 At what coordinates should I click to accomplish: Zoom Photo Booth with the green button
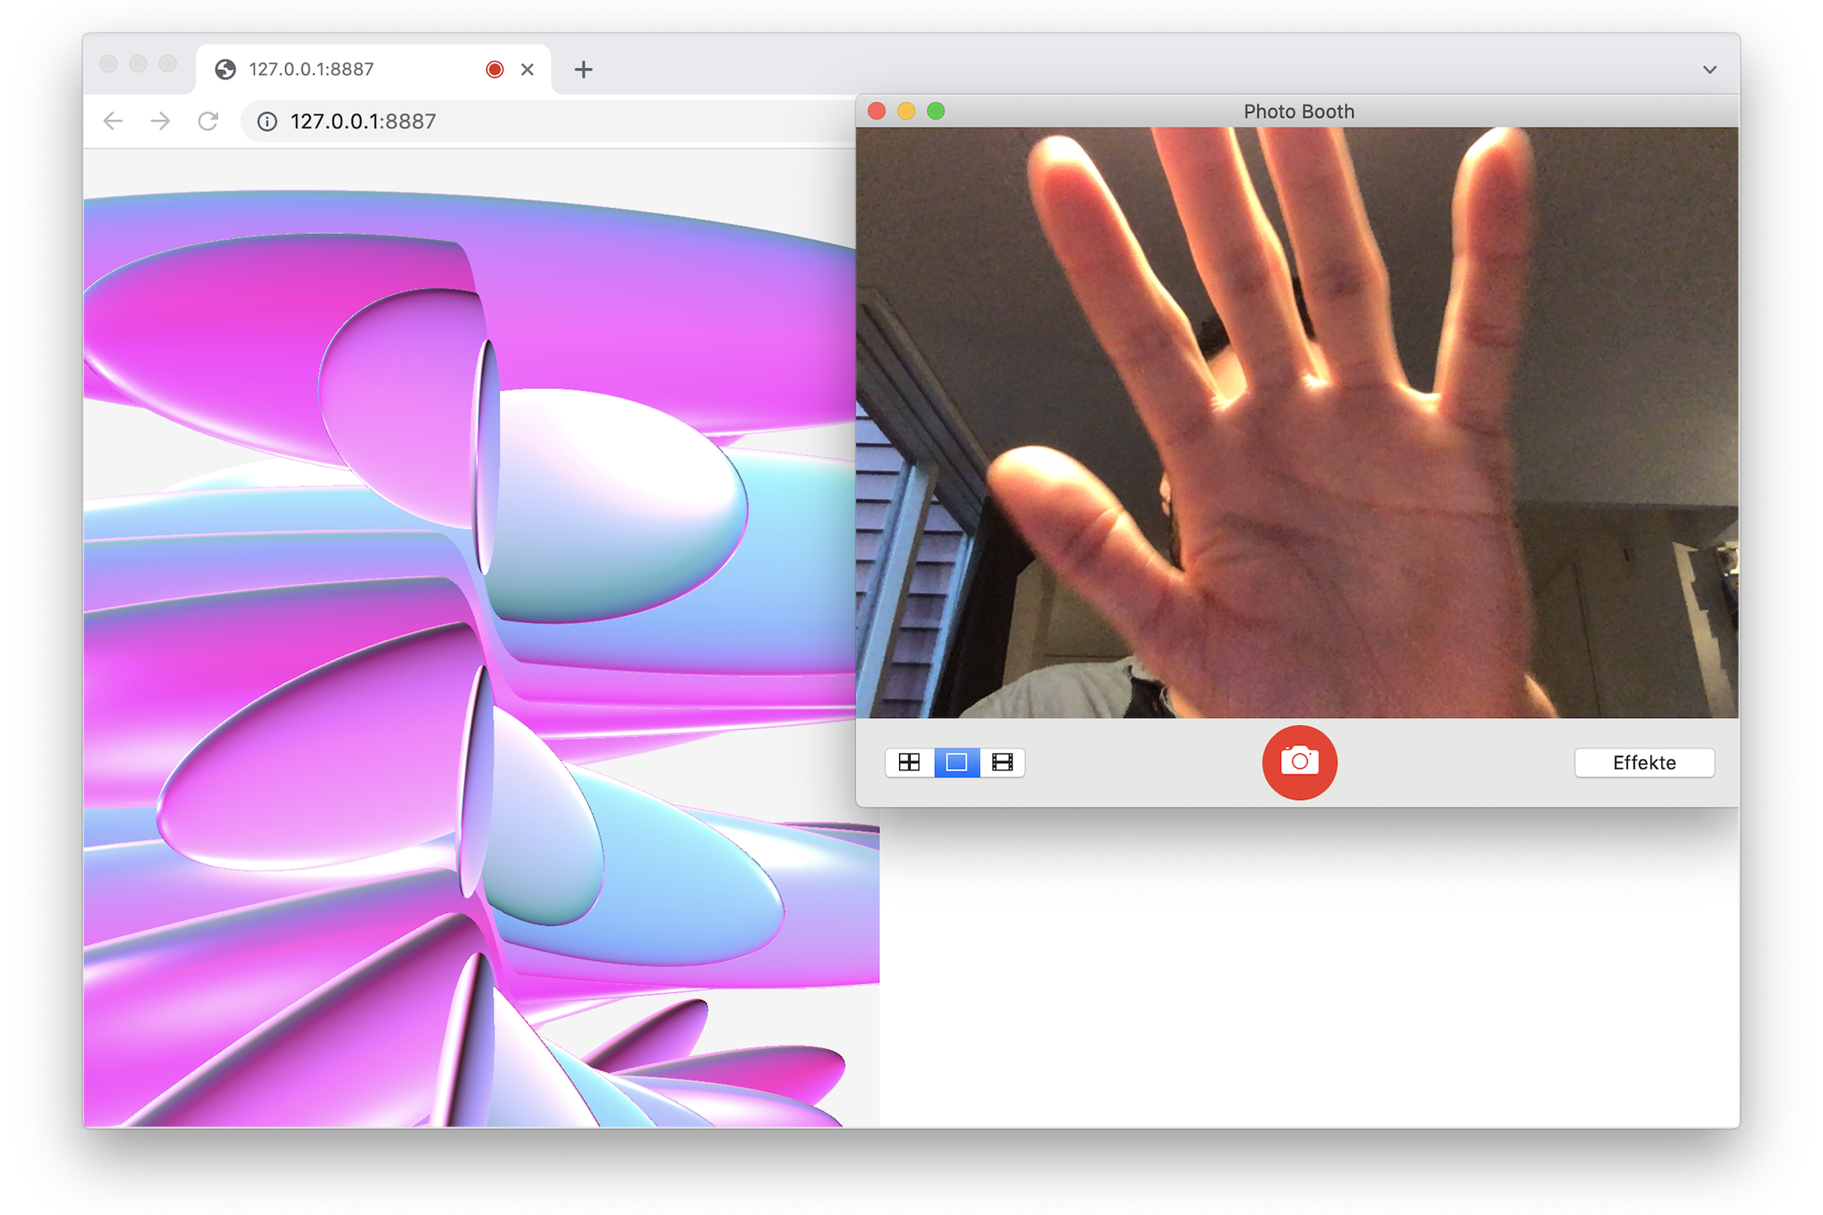(935, 111)
